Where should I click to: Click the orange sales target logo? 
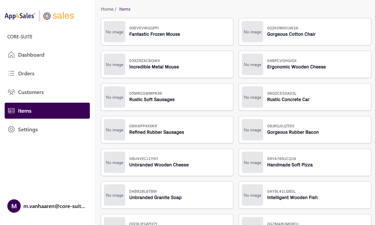tap(59, 16)
